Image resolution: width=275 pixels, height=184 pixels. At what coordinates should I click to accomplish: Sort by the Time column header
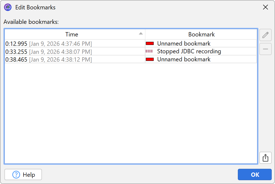(72, 34)
